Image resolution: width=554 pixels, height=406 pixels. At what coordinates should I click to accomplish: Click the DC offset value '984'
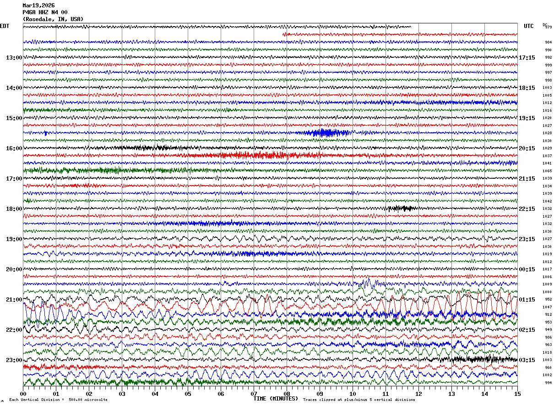pyautogui.click(x=548, y=42)
